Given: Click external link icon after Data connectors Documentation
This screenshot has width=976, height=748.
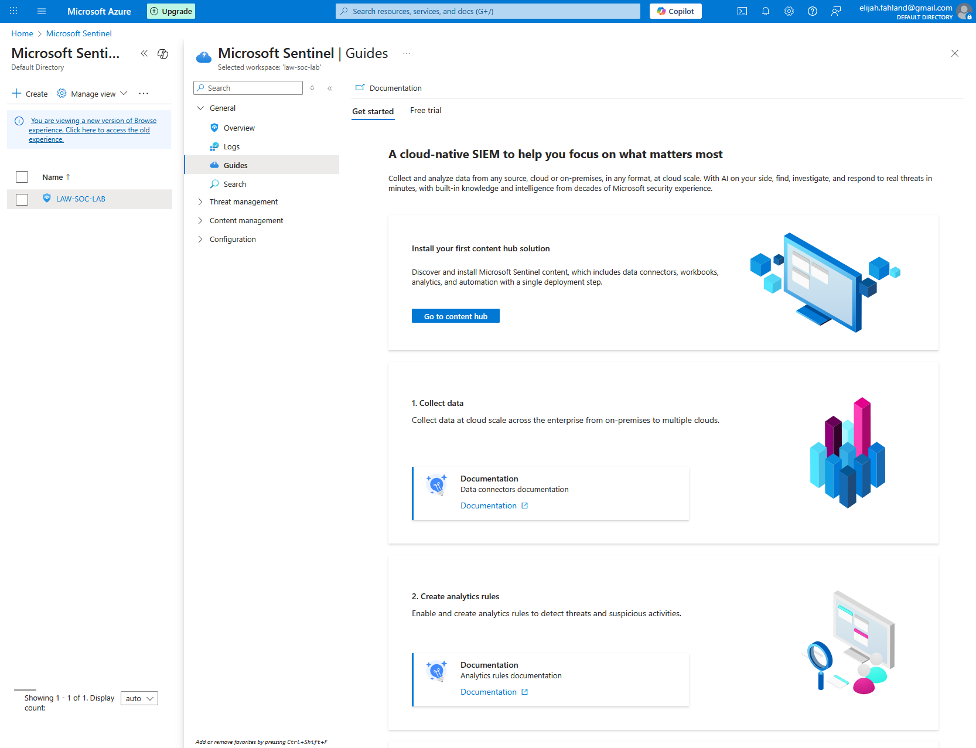Looking at the screenshot, I should [525, 506].
